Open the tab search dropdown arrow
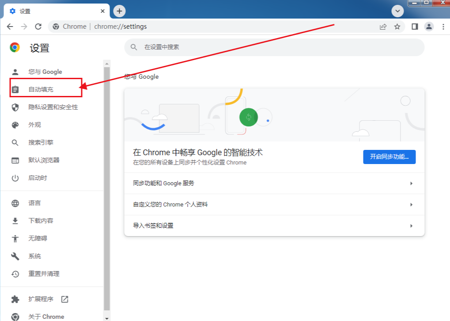Viewport: 450px width, 321px height. 397,11
